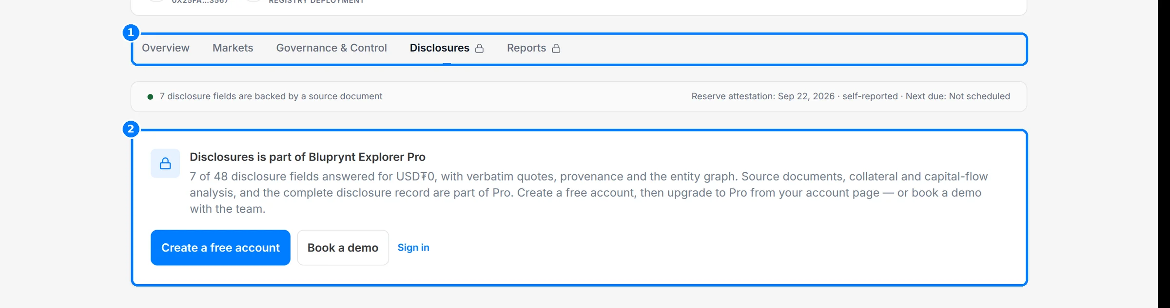Screen dimensions: 1170x308
Task: Click Create a free account button
Action: tap(220, 248)
